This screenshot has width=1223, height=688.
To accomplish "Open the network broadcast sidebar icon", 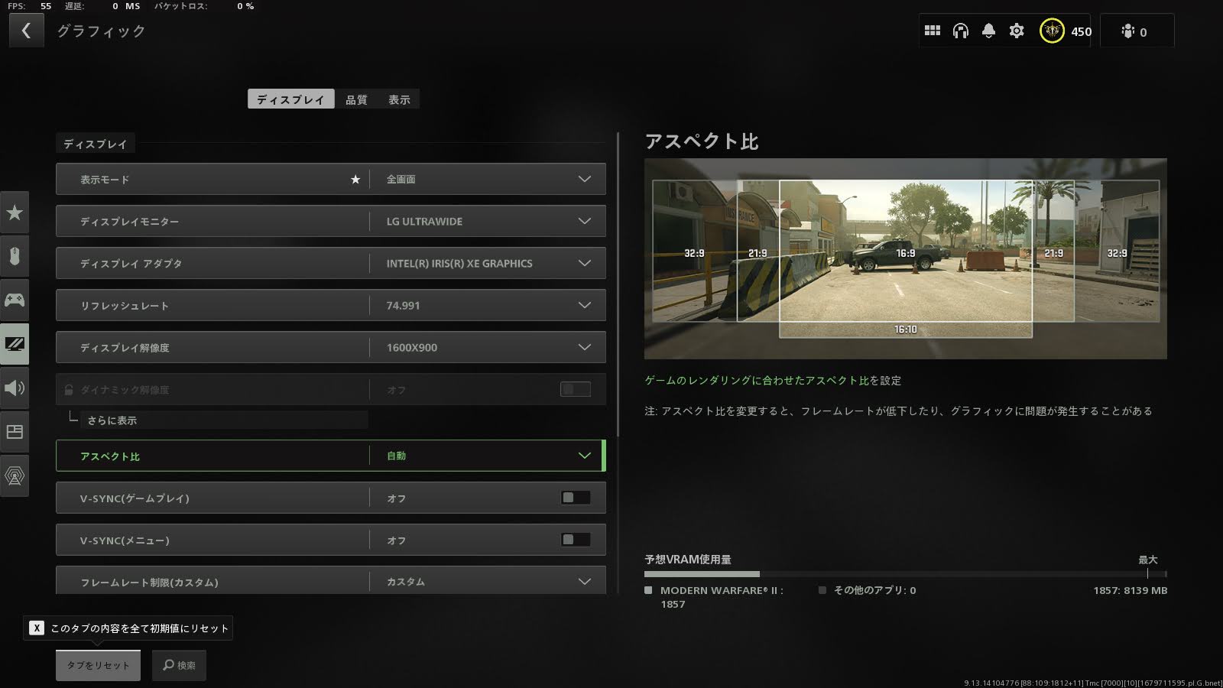I will point(15,475).
